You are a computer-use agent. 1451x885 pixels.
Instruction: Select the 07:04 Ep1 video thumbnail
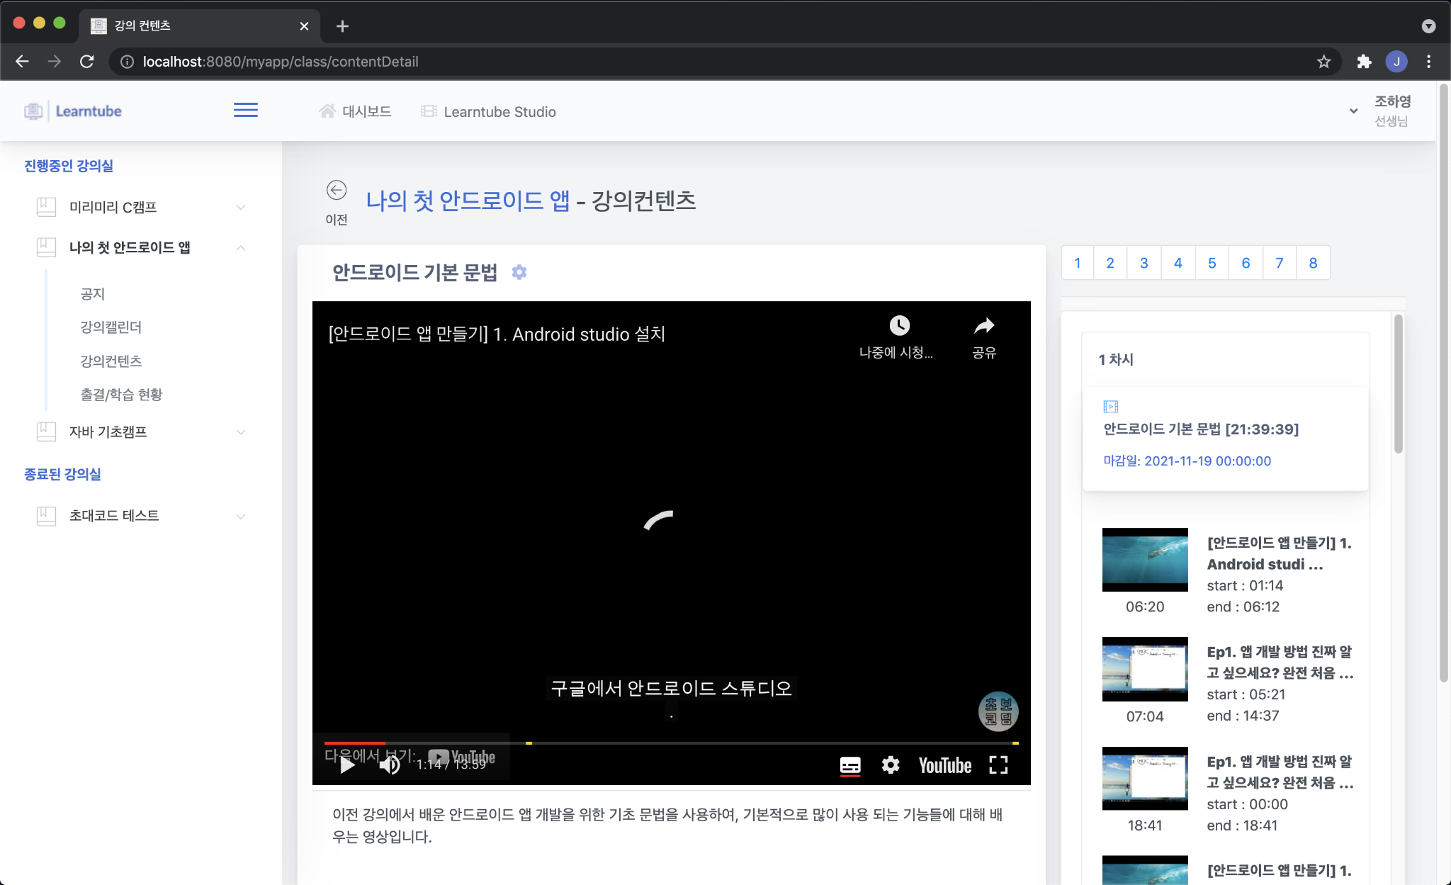1144,669
